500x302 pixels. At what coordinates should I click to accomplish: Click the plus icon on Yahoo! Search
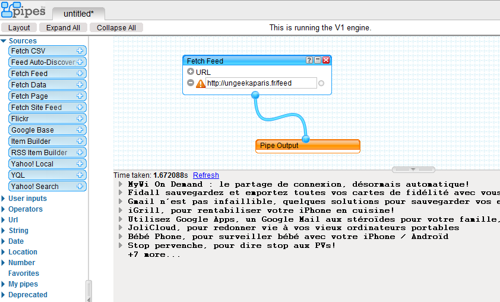click(x=80, y=187)
